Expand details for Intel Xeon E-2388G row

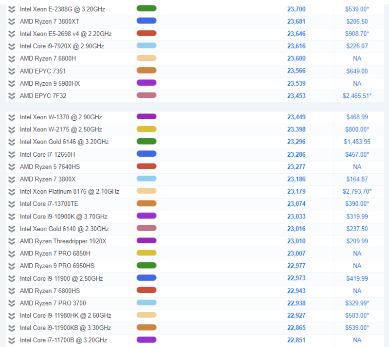point(11,9)
